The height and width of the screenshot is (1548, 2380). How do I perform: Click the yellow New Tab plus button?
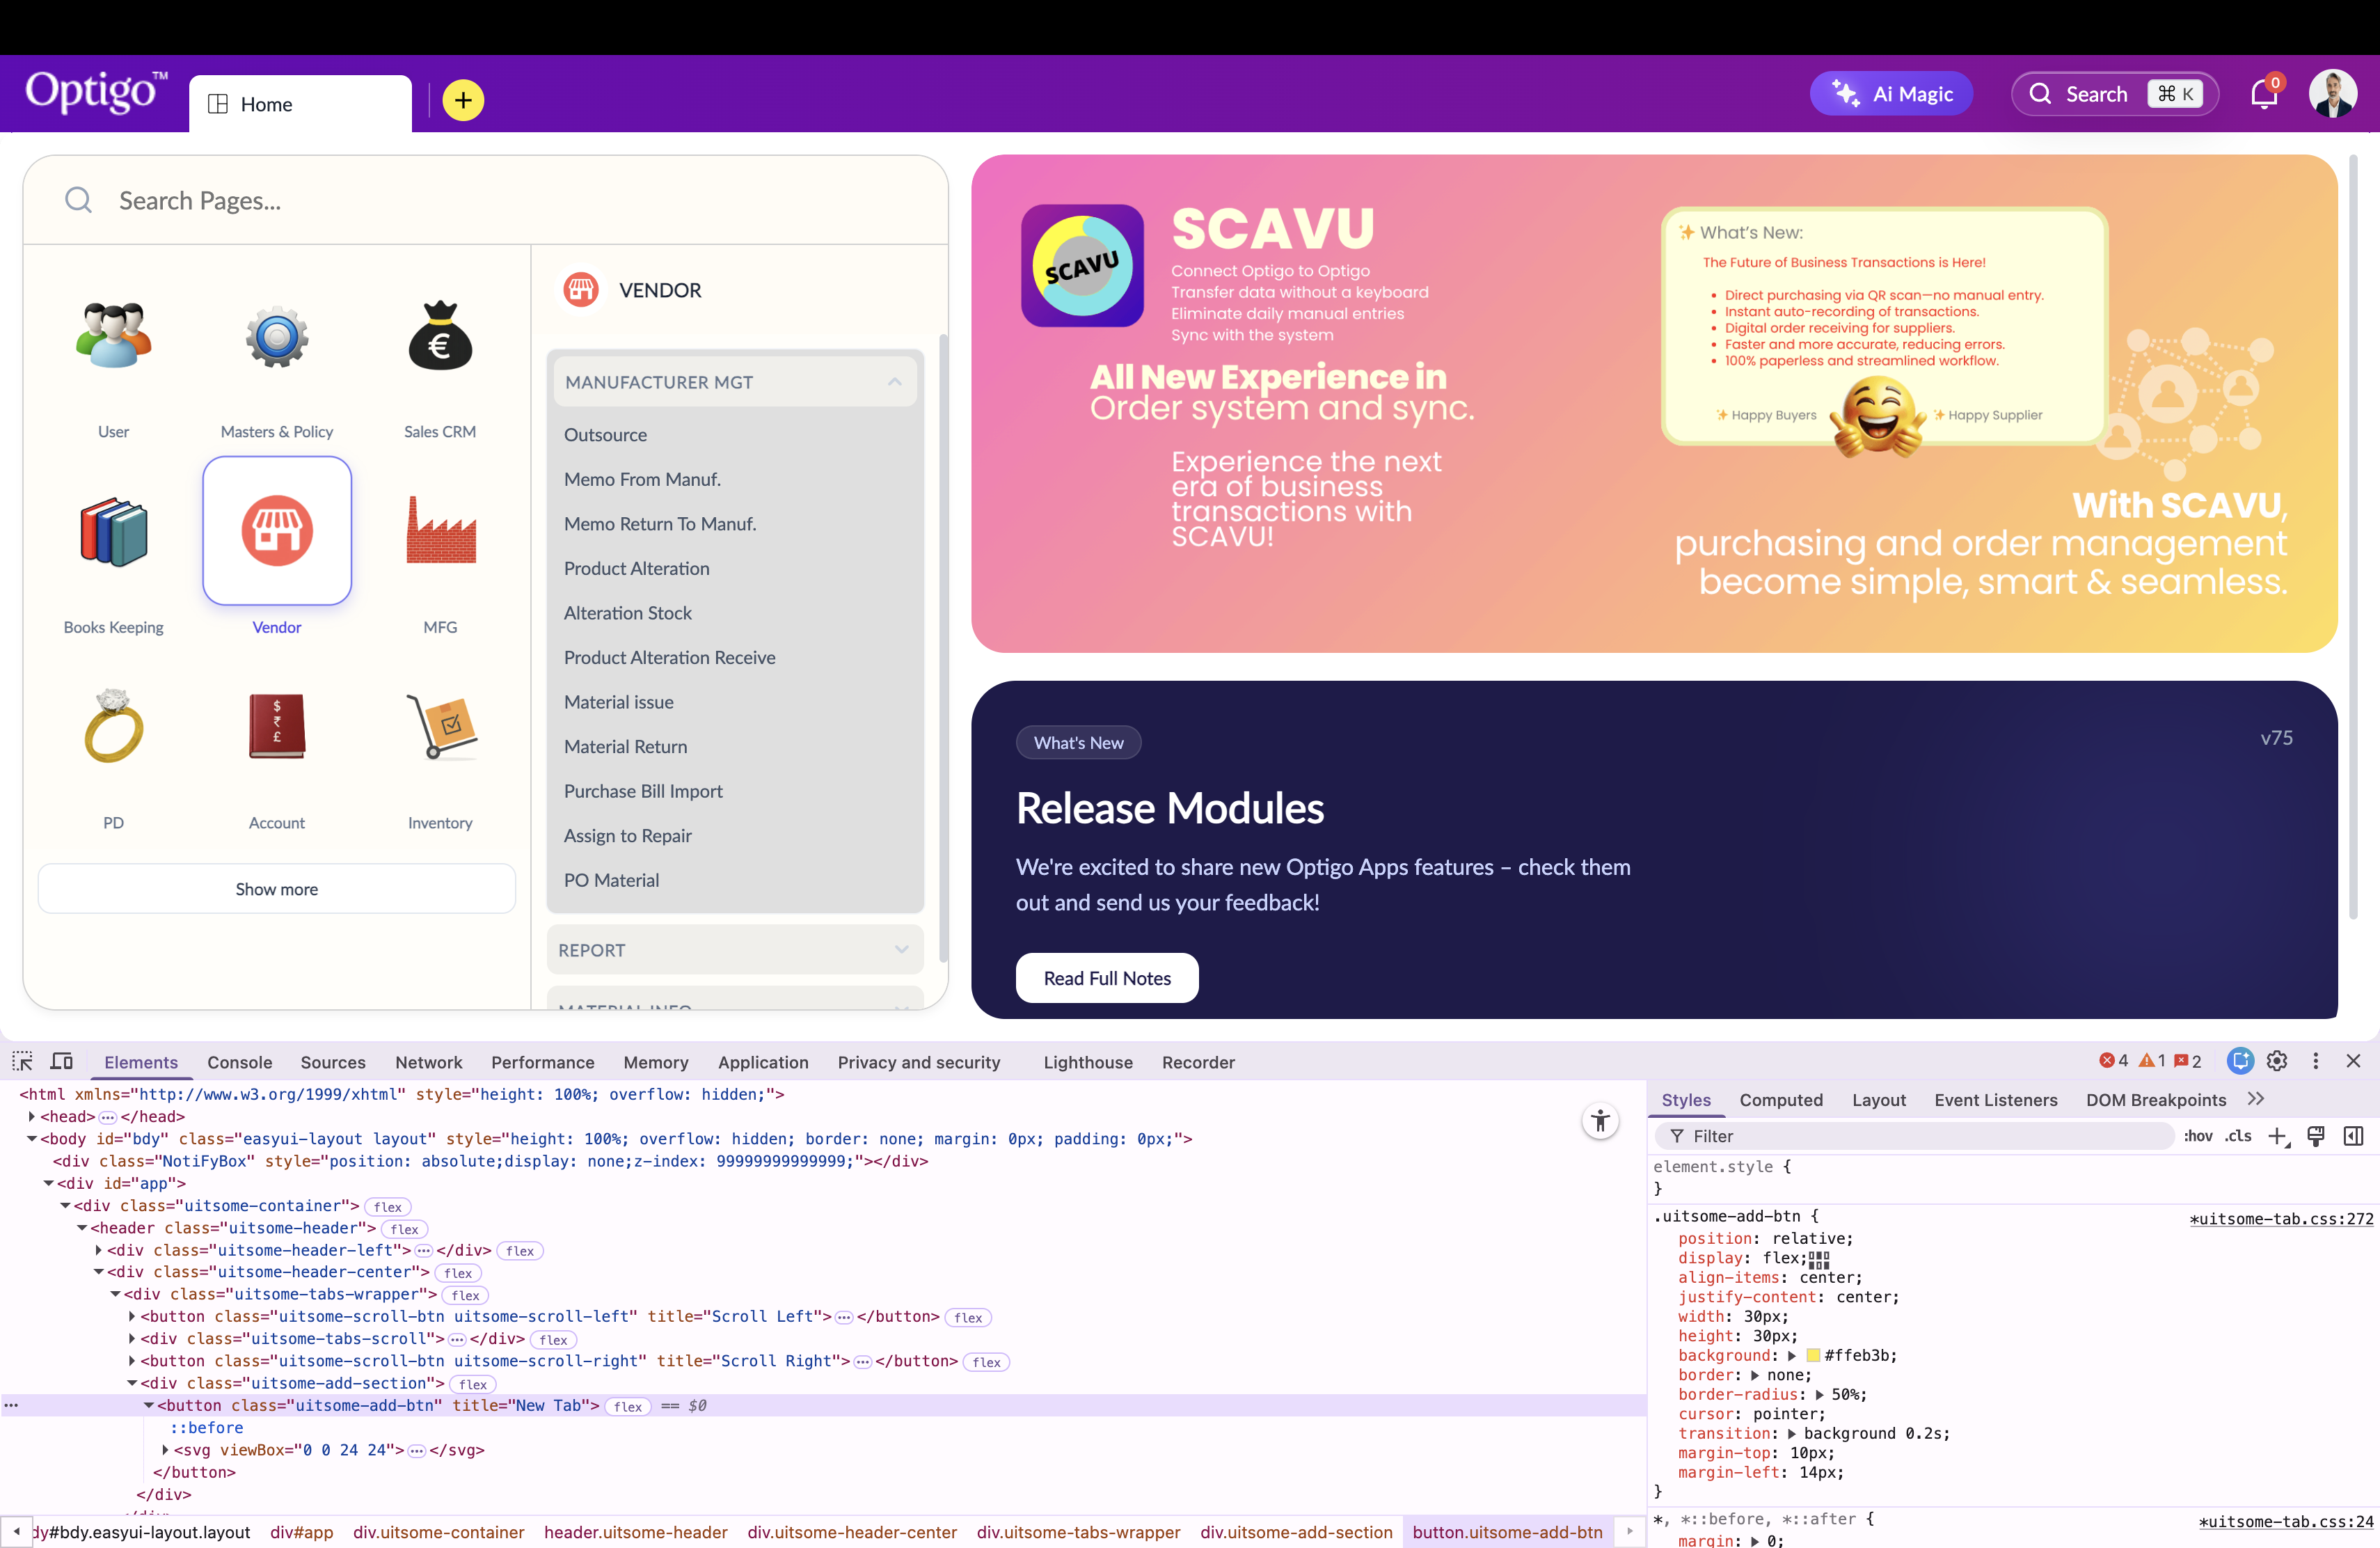[x=463, y=100]
